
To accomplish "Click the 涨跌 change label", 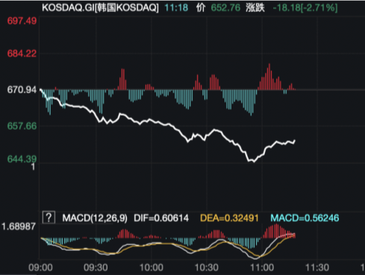I will click(x=255, y=8).
